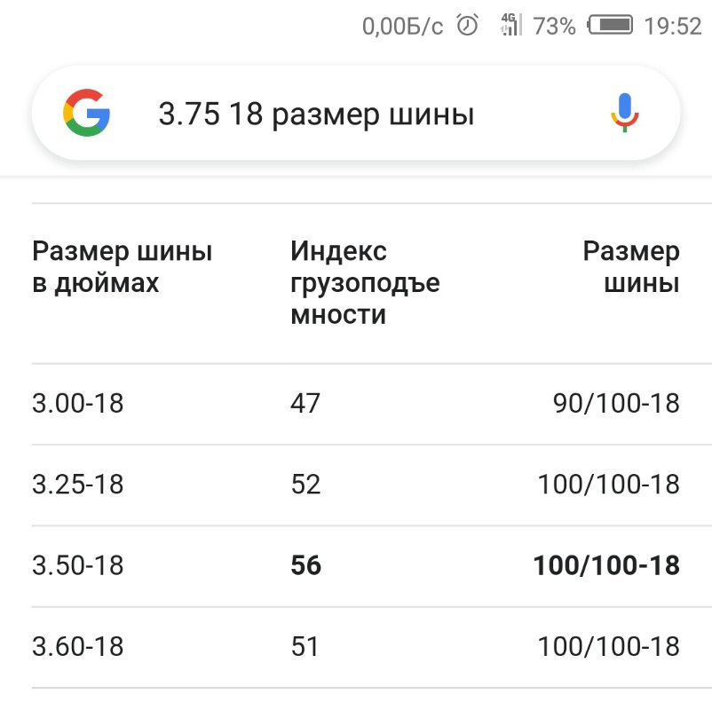This screenshot has height=710, width=712.
Task: Tap the 0,00Б/с network speed indicator
Action: (402, 27)
